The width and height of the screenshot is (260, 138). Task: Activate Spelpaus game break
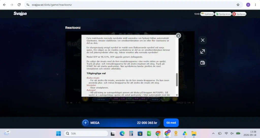click(x=239, y=14)
